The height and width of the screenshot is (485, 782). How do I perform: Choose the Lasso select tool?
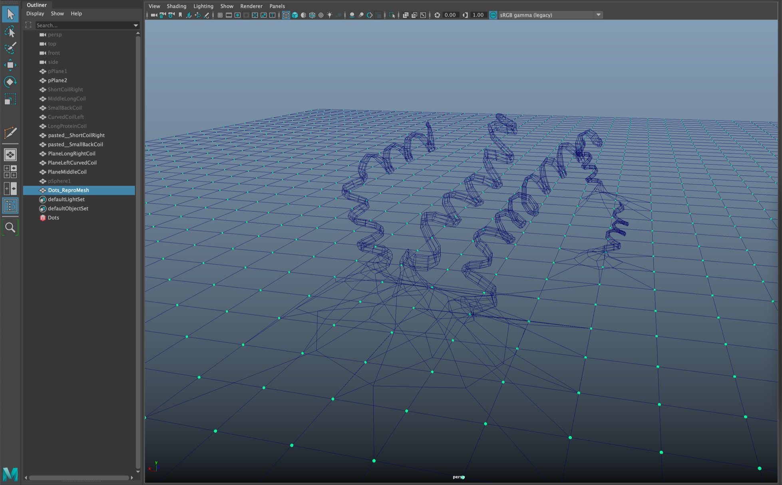pyautogui.click(x=10, y=31)
